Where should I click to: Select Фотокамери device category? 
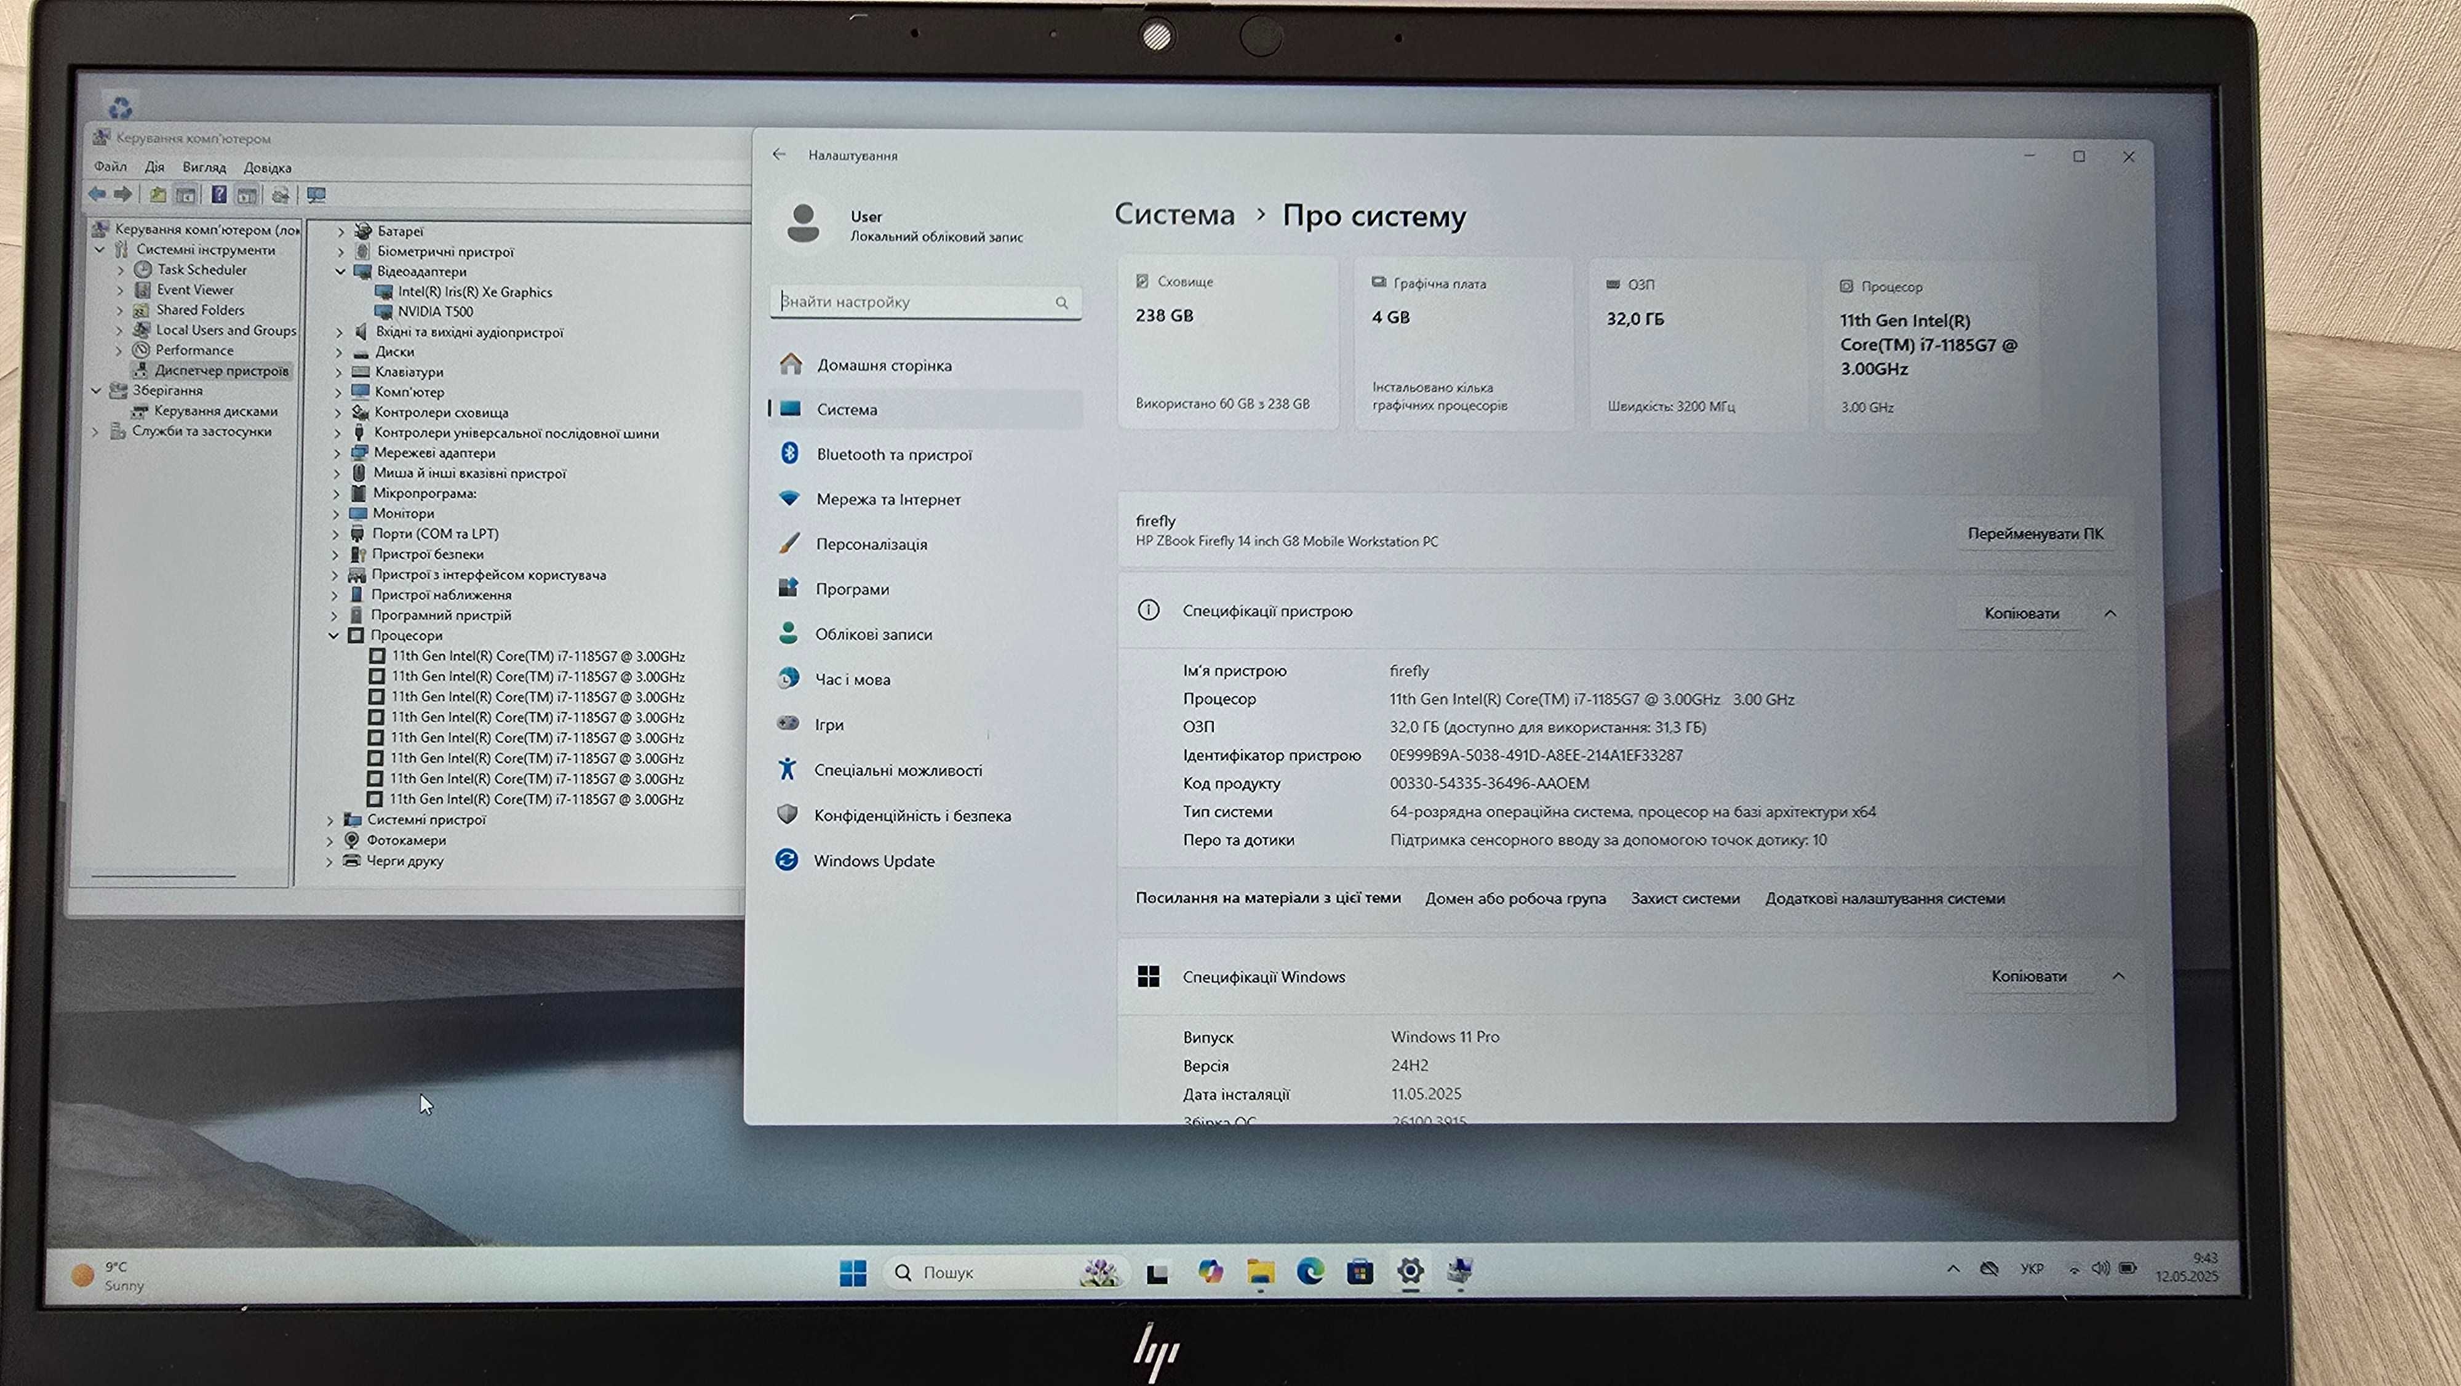406,840
